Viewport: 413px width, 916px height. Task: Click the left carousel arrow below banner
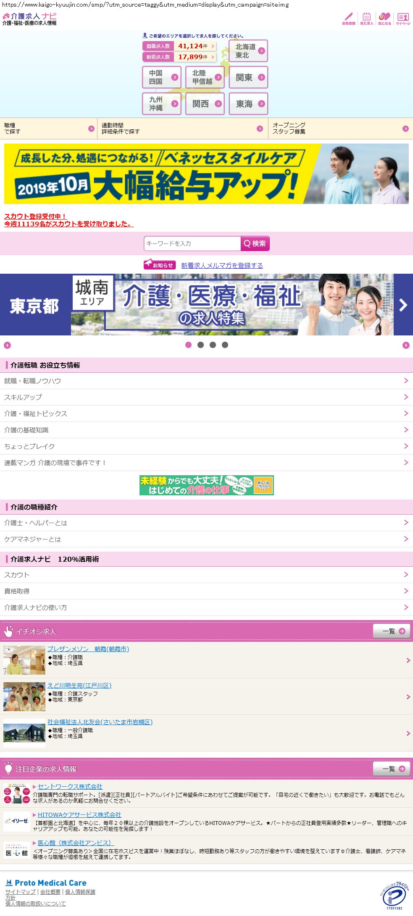coord(7,345)
